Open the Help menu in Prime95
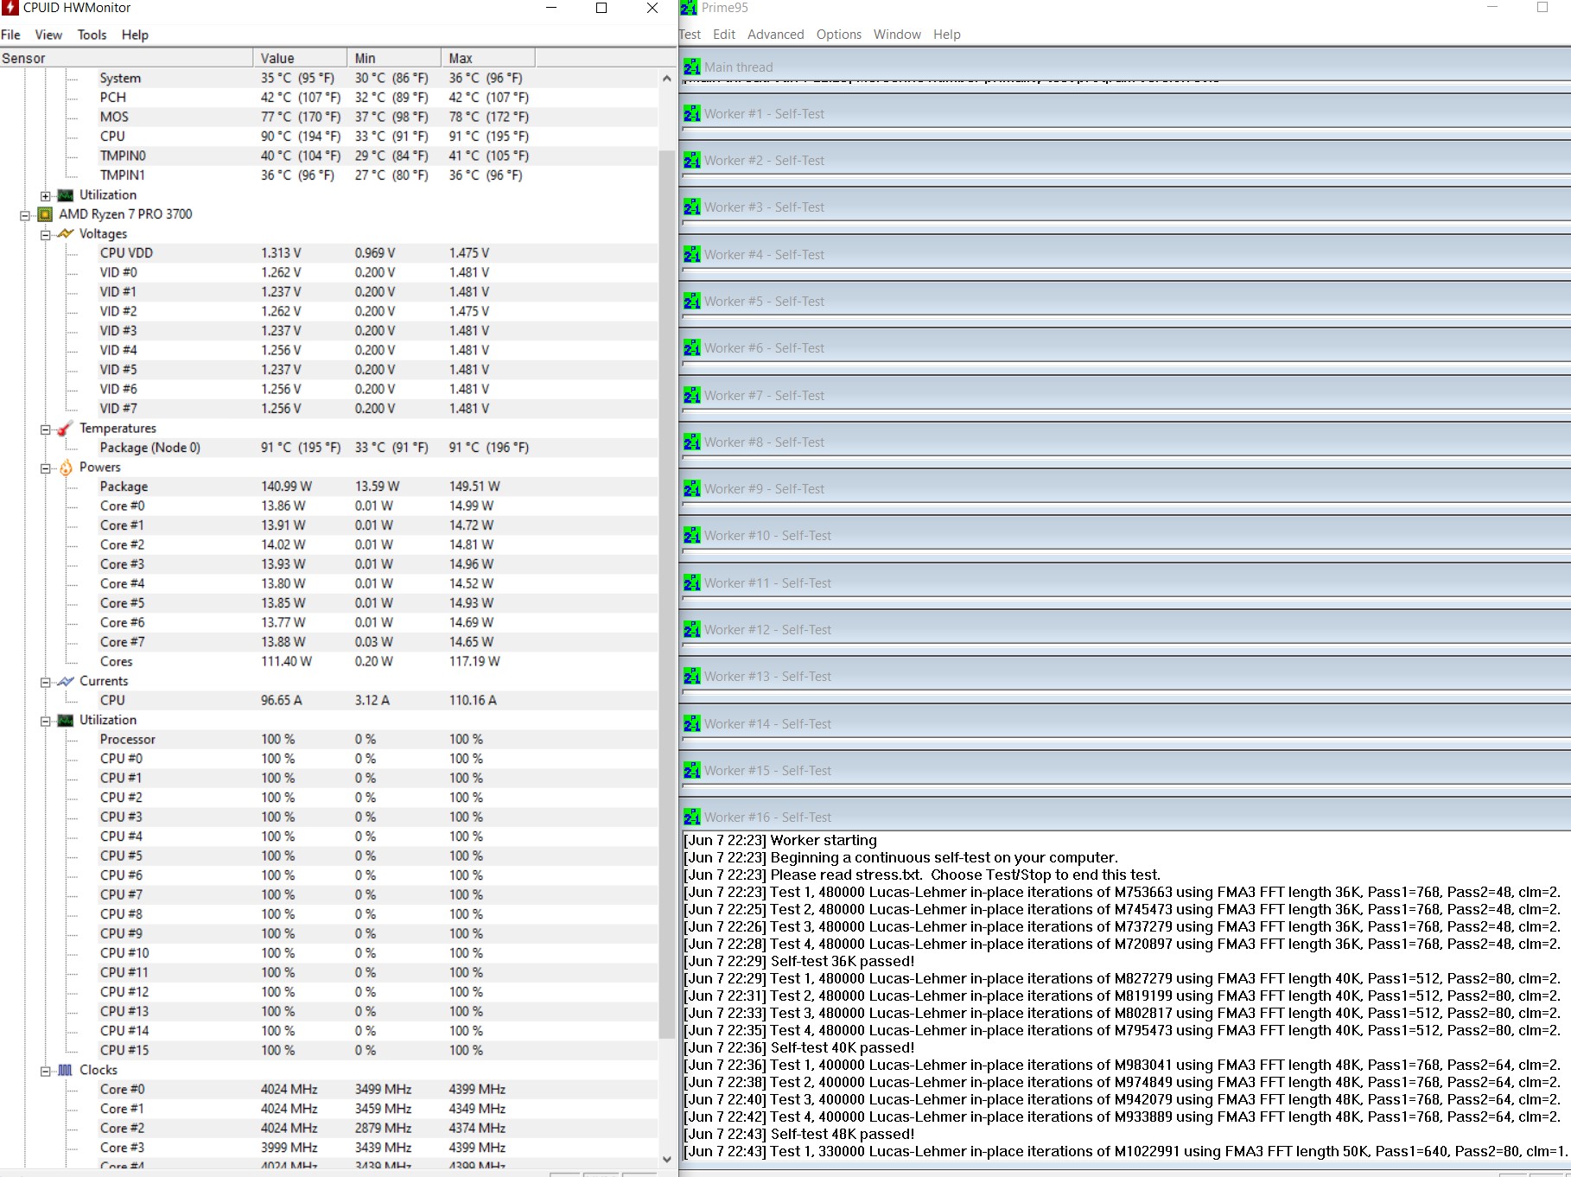1571x1177 pixels. click(x=947, y=35)
